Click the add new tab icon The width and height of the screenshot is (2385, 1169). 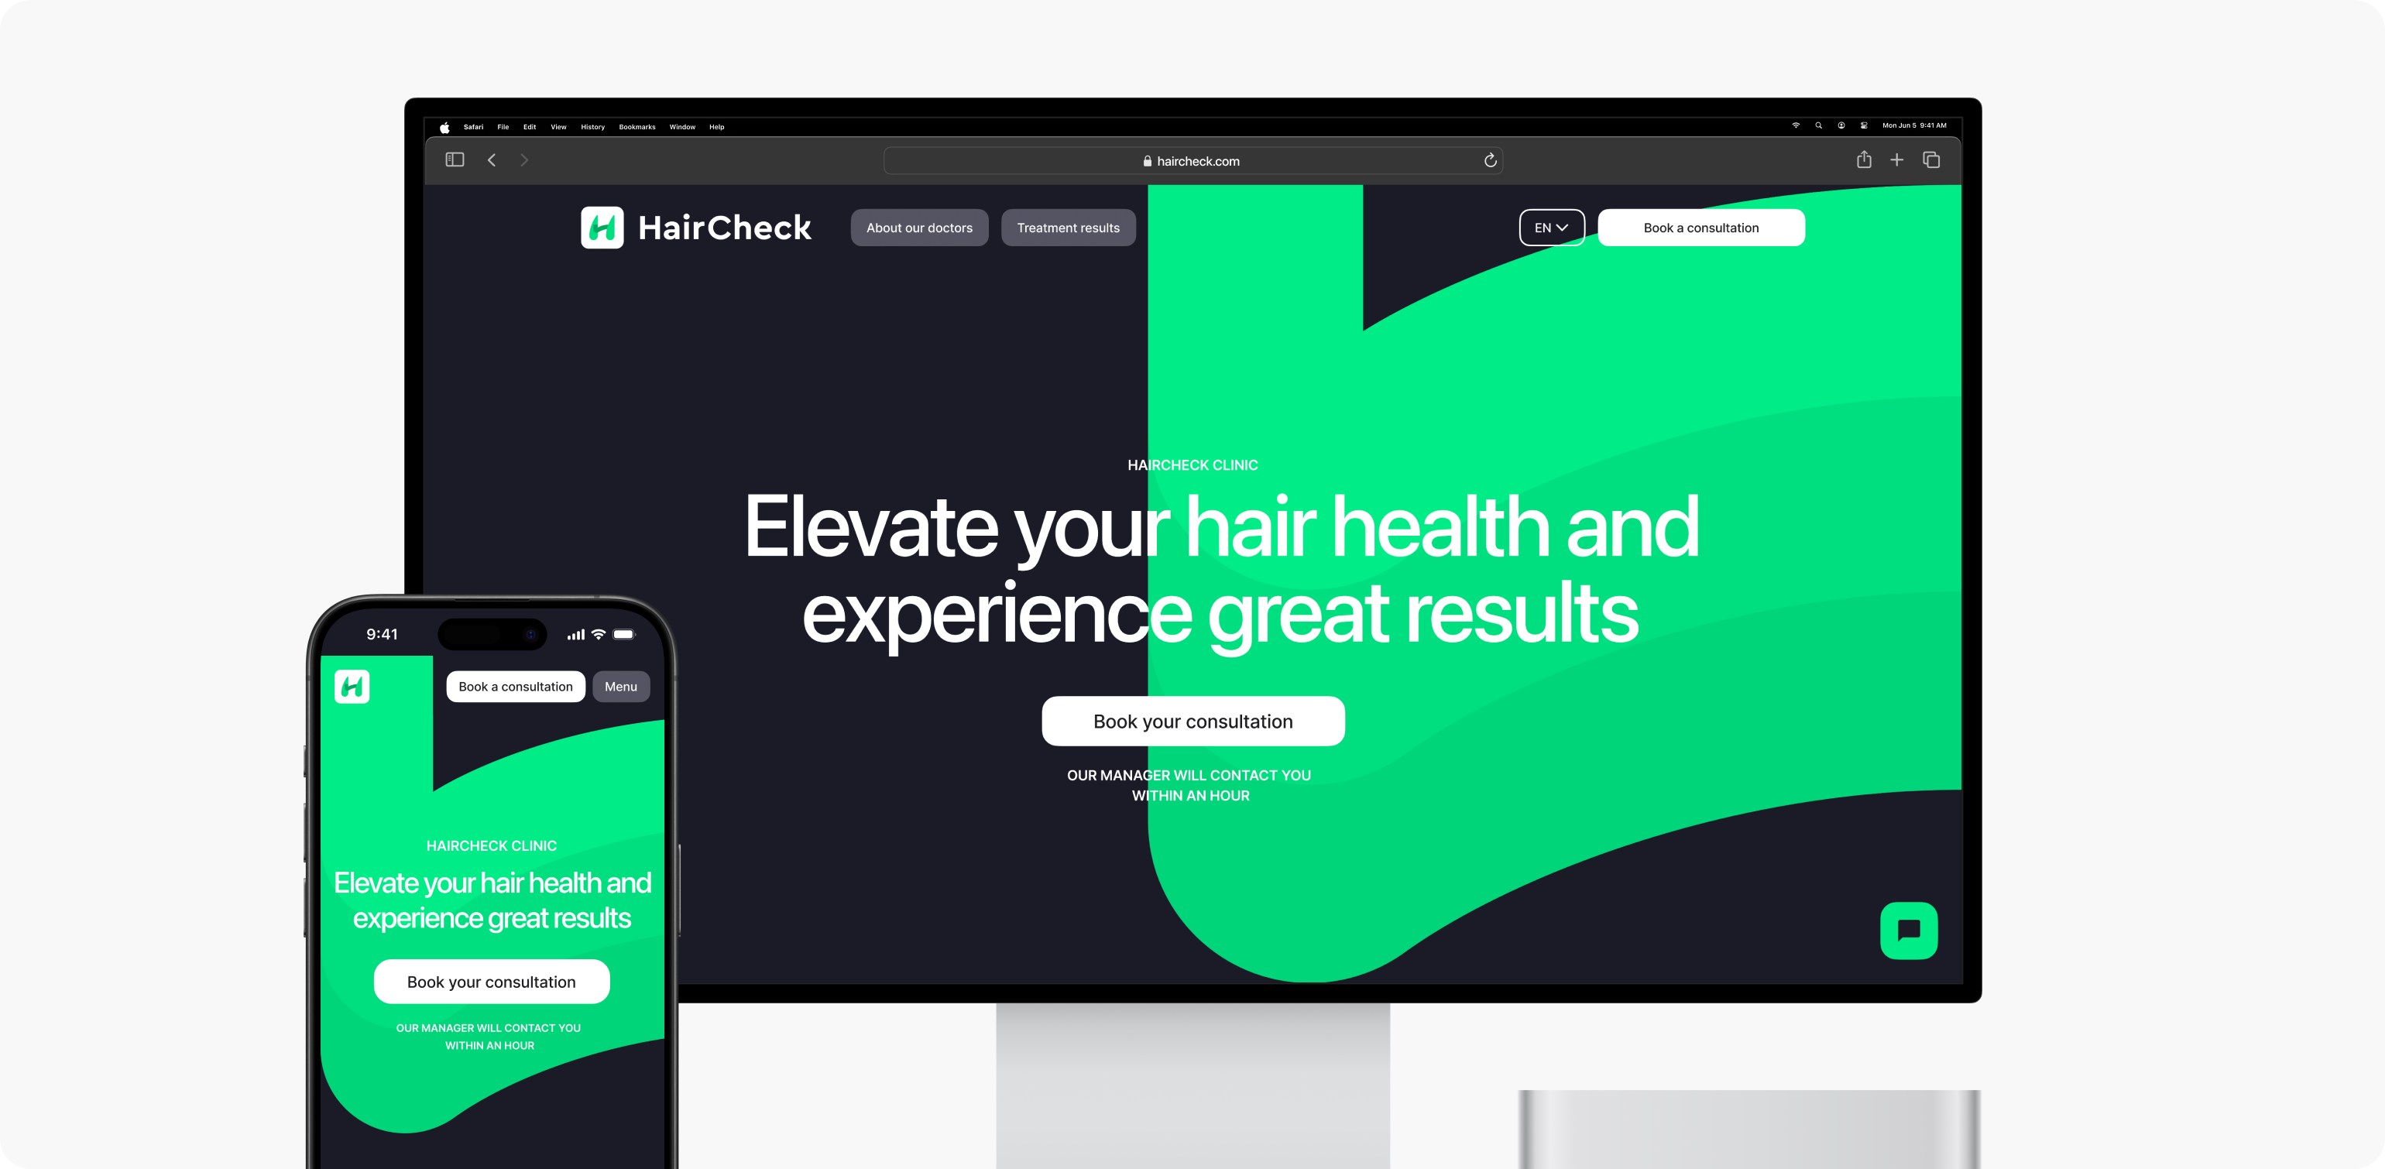pos(1896,159)
